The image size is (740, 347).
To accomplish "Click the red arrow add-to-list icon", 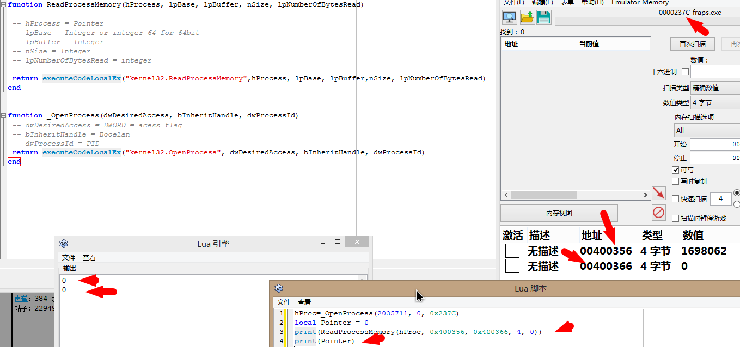I will [x=658, y=193].
